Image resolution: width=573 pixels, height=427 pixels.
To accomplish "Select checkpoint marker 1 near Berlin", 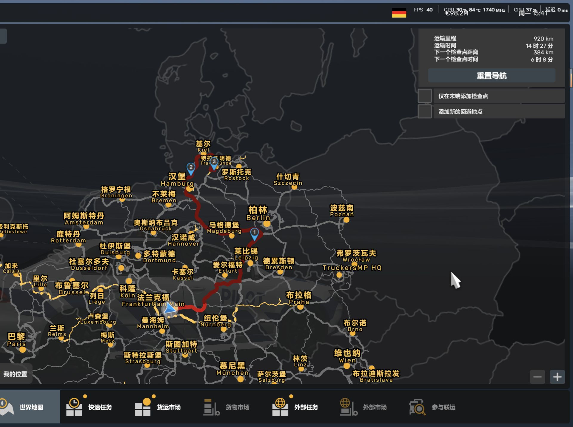I will (254, 233).
